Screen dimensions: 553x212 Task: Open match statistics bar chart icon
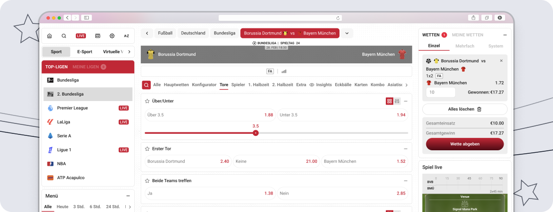(284, 71)
